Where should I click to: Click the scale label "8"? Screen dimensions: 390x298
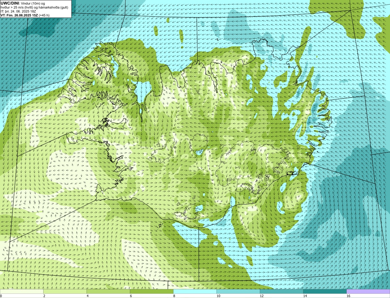click(x=174, y=296)
